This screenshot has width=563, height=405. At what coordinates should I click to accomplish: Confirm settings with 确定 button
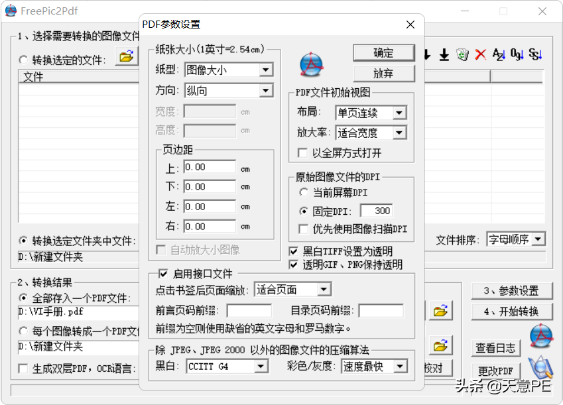[383, 53]
